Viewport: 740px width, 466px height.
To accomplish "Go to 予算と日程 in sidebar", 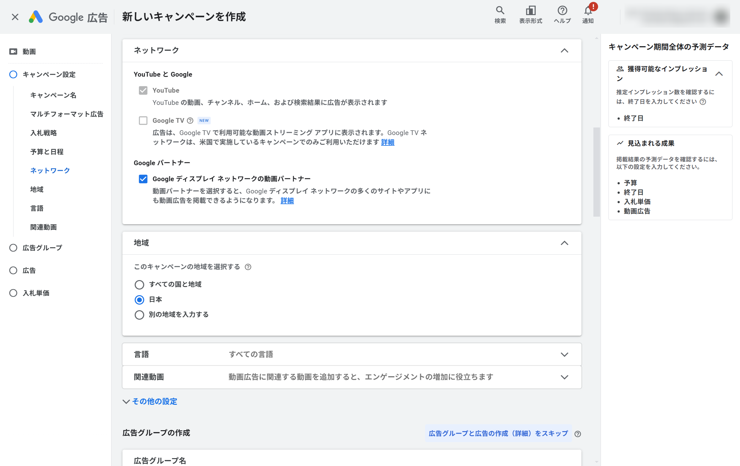I will pyautogui.click(x=47, y=152).
